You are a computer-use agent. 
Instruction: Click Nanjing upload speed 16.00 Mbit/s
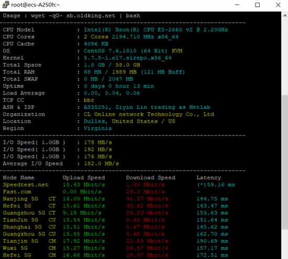tap(84, 199)
